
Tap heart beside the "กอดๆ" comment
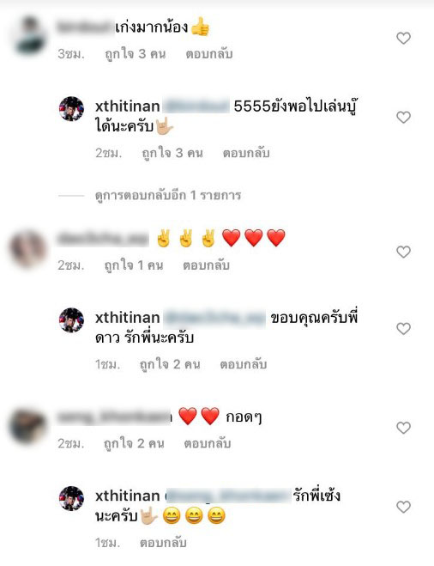coord(403,428)
